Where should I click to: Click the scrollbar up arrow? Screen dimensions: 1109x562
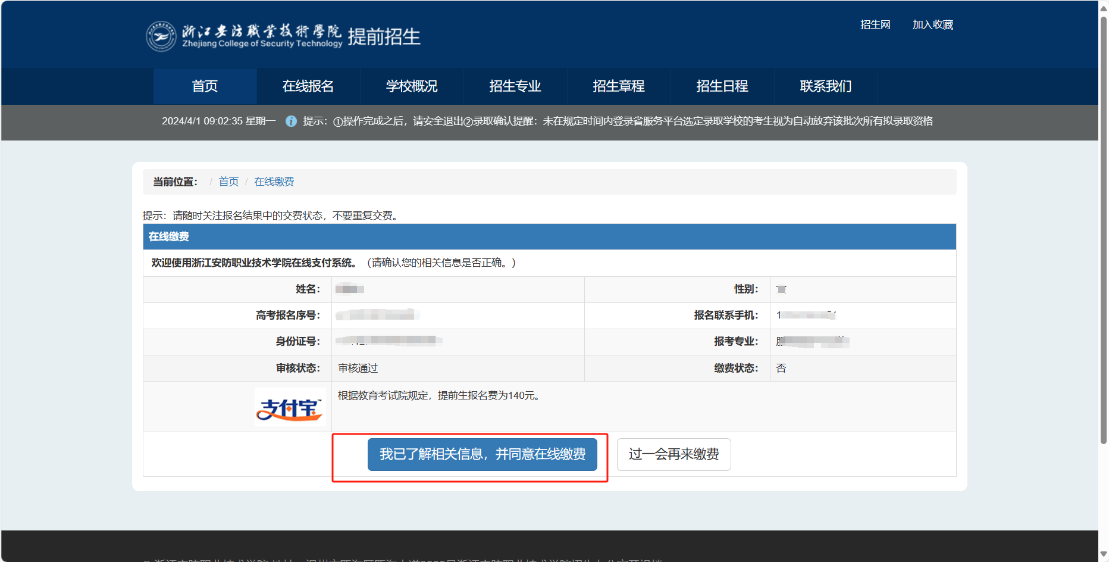tap(1104, 8)
